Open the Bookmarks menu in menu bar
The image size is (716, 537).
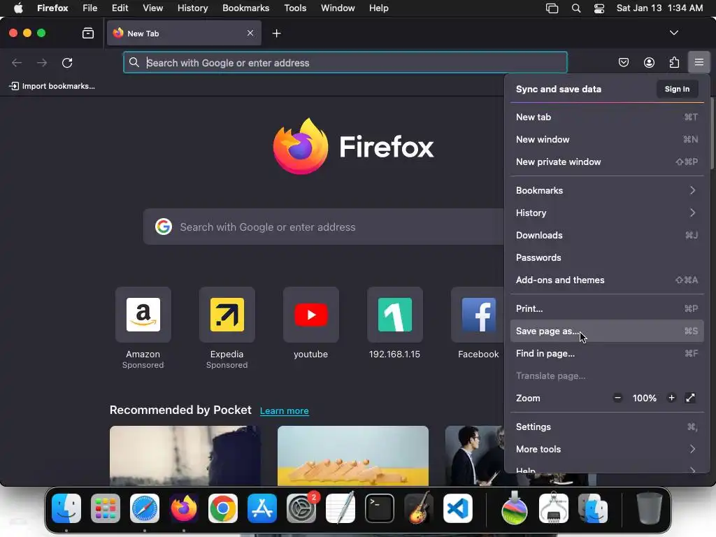[245, 8]
